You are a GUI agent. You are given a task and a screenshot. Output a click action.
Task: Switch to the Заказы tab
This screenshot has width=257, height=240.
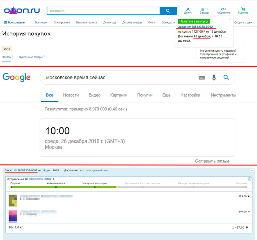coord(7,57)
